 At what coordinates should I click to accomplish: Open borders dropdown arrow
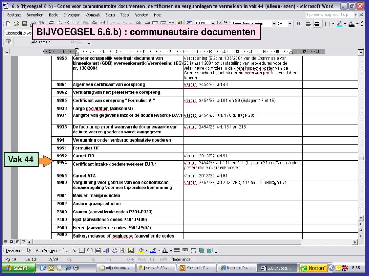[333, 24]
